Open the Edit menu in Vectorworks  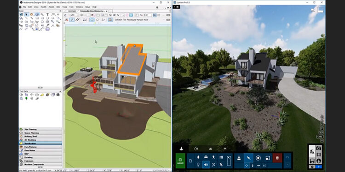coord(30,7)
